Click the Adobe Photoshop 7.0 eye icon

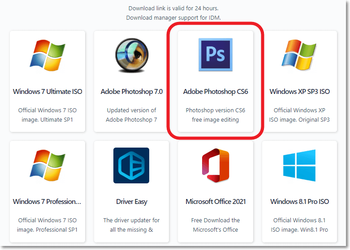tap(131, 55)
